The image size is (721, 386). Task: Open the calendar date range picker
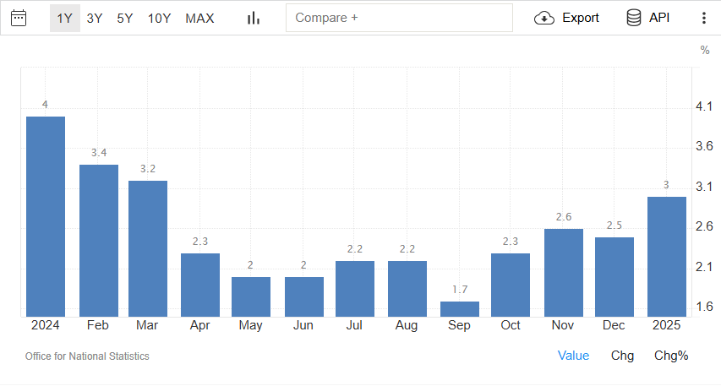19,18
